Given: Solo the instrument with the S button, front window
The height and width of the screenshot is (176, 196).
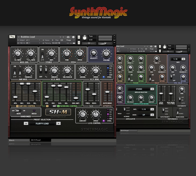Looking at the screenshot, I should point(79,37).
